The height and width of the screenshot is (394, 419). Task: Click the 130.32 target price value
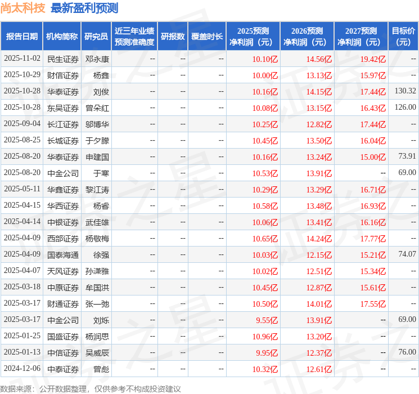pos(405,91)
